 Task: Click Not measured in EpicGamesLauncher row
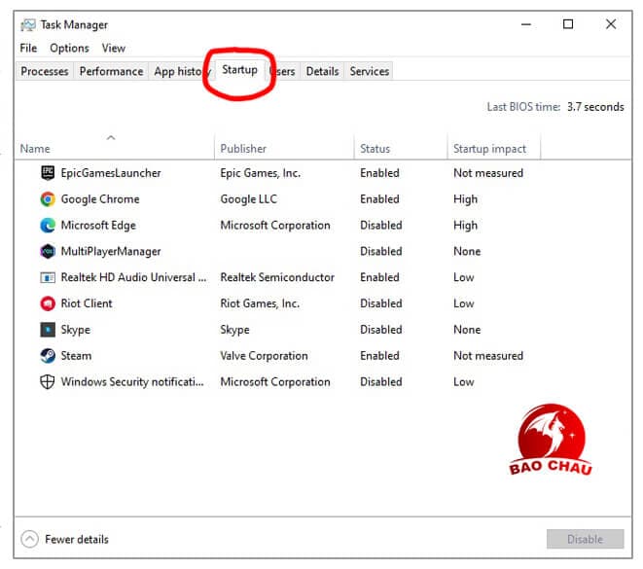(488, 173)
